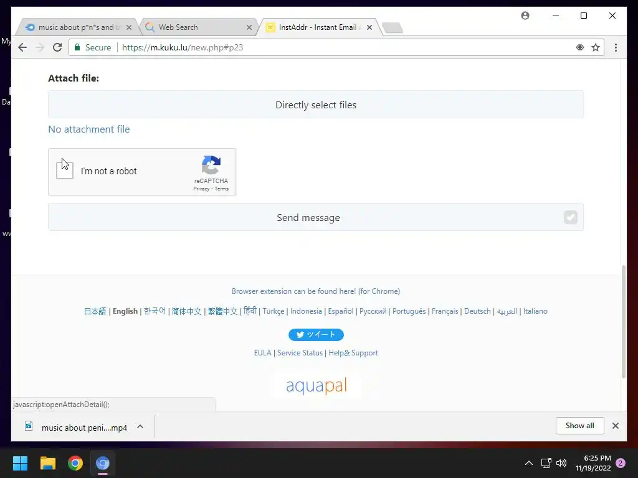Switch language to Arabic (العربية)

point(507,311)
